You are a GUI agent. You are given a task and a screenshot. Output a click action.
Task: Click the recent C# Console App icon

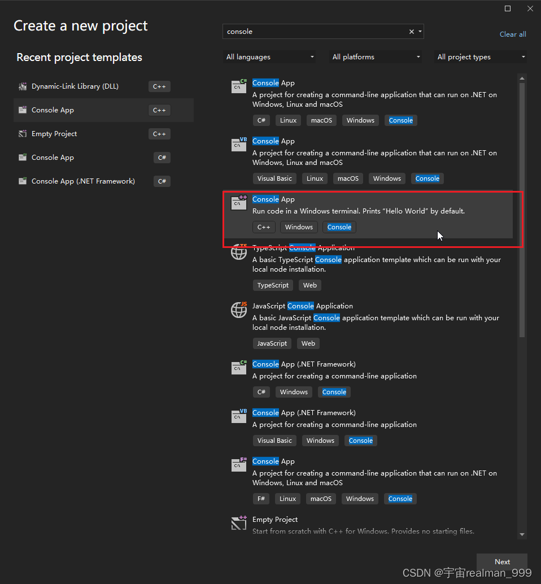23,157
